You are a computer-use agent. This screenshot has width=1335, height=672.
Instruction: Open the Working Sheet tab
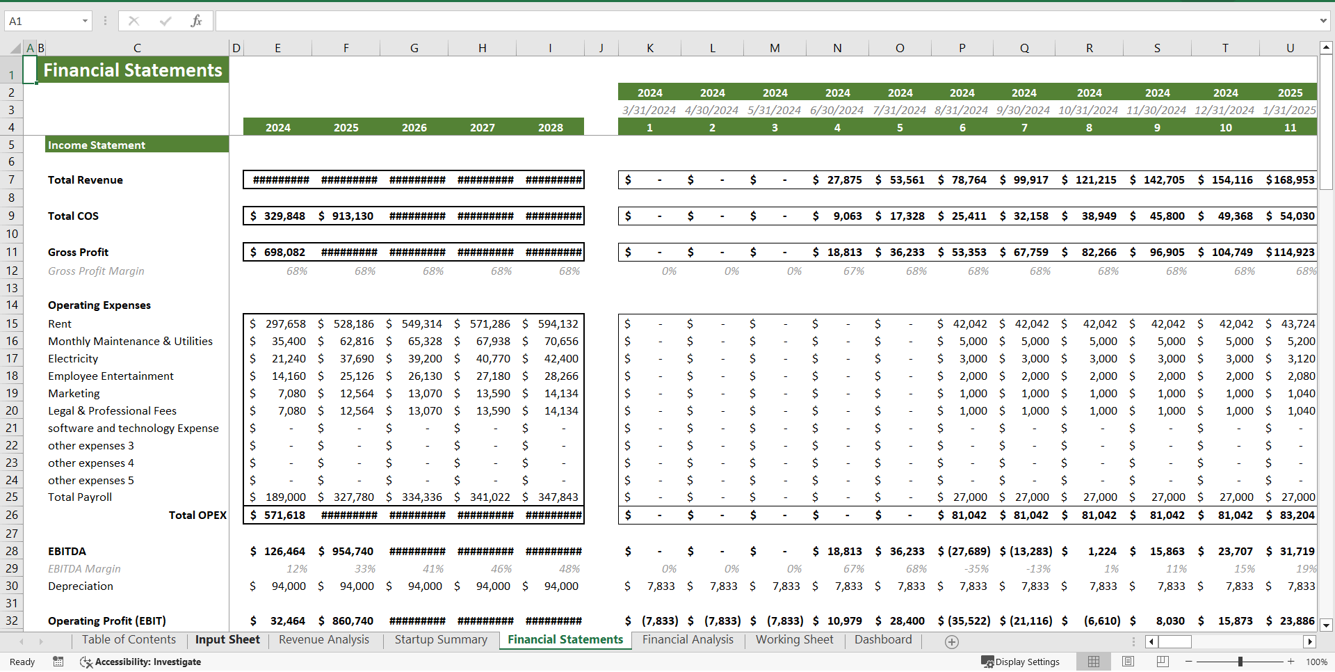[x=794, y=640]
